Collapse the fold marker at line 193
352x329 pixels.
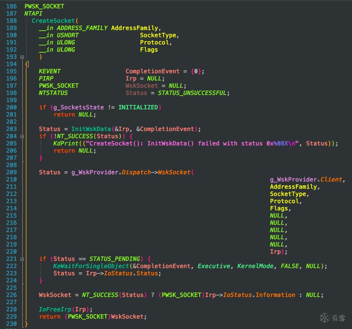(x=22, y=57)
